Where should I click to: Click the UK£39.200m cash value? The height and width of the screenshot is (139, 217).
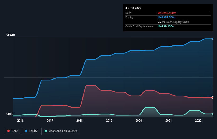(166, 26)
